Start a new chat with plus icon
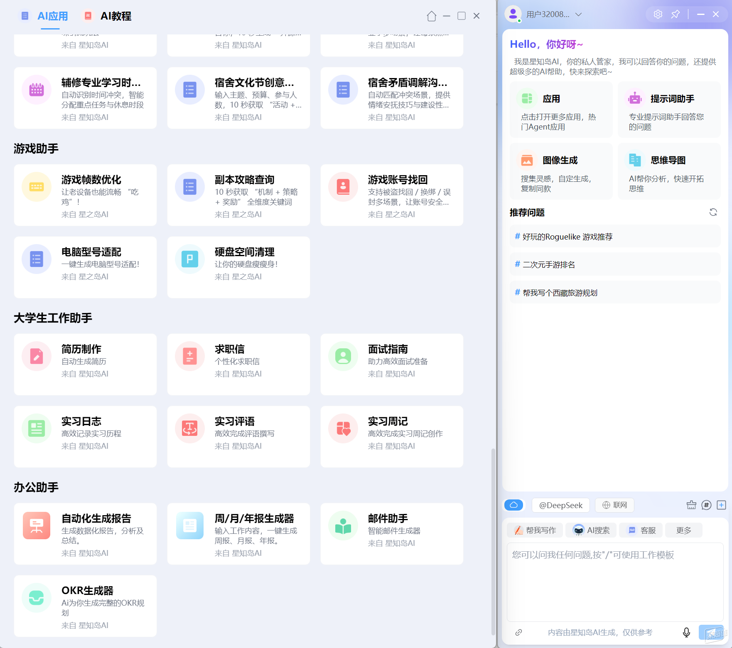 click(722, 505)
